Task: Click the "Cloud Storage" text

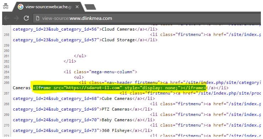Action: [118, 40]
